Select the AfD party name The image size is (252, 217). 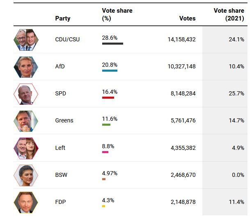coord(60,66)
